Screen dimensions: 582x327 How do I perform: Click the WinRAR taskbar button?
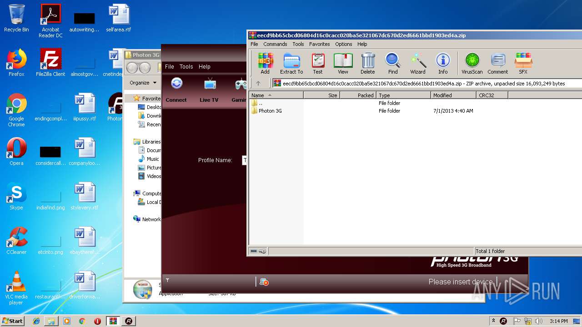[x=113, y=321]
